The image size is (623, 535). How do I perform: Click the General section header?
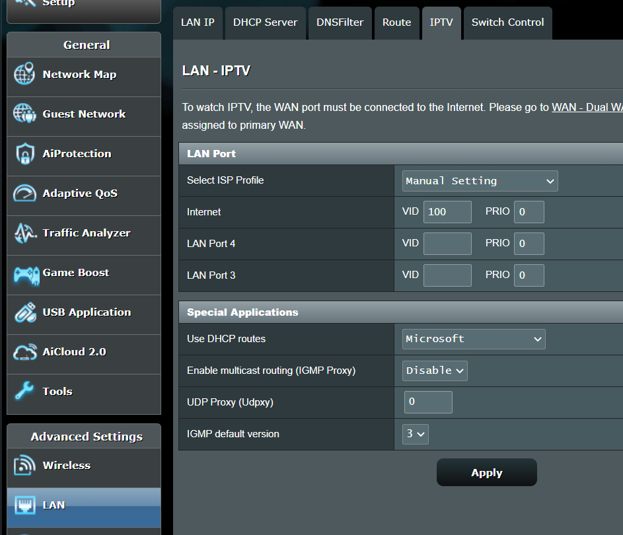point(84,45)
